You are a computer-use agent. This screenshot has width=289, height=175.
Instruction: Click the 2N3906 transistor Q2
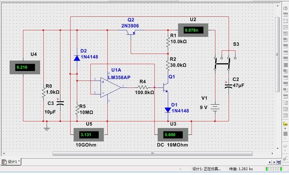(131, 33)
